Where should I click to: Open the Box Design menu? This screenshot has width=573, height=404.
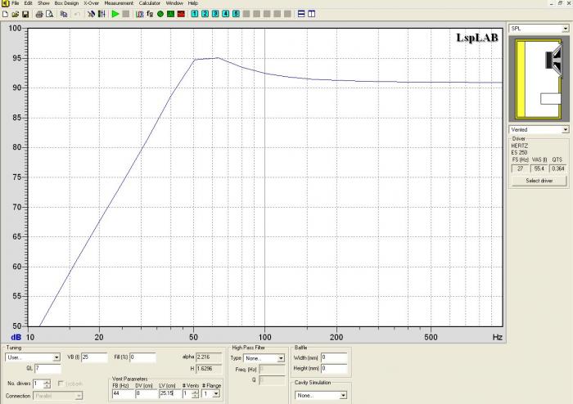point(65,3)
